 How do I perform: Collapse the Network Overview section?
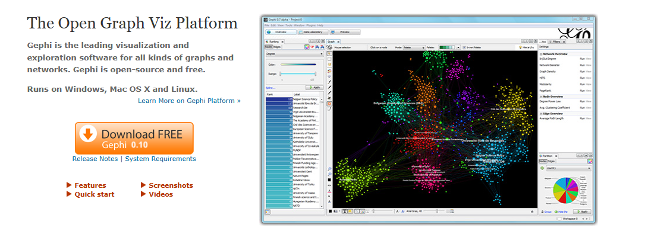(541, 54)
